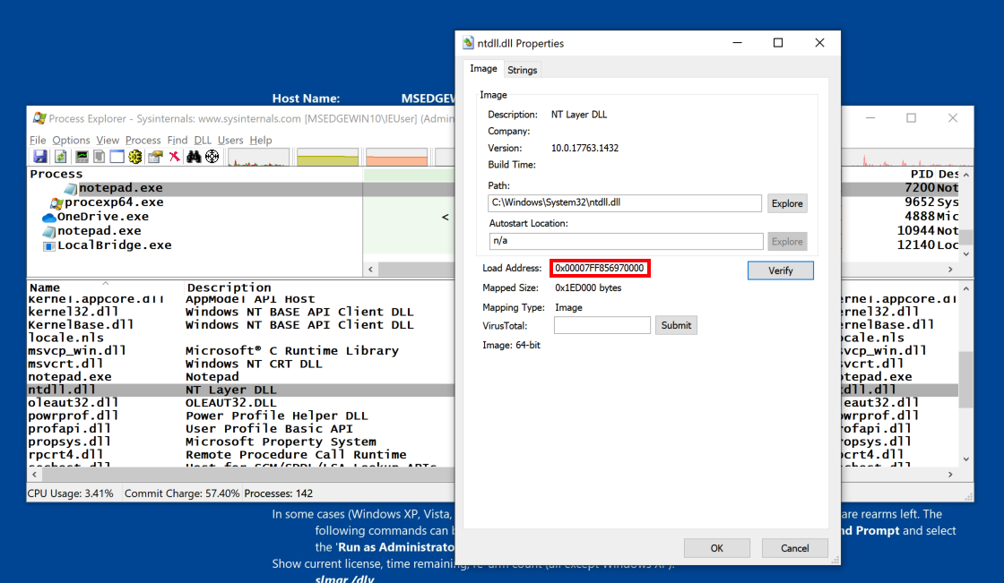Open the Users menu

(x=230, y=140)
